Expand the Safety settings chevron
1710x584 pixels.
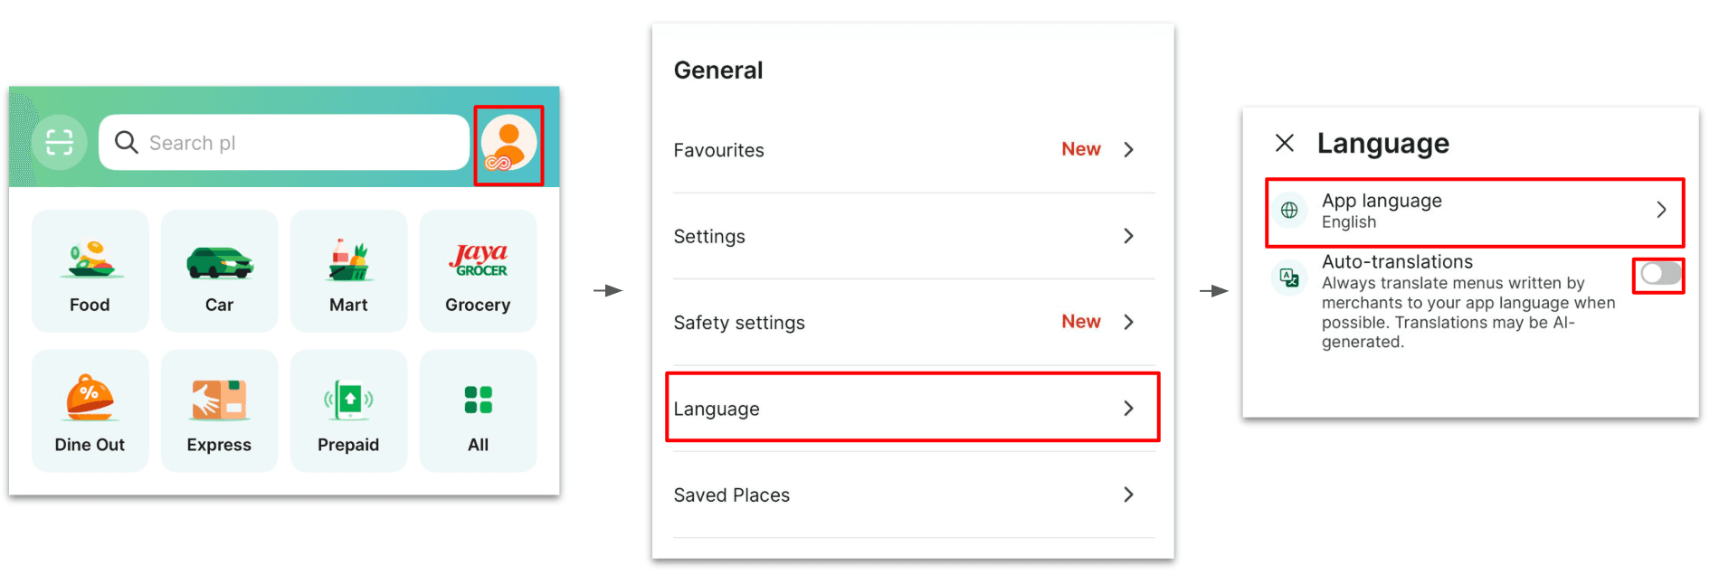click(x=1128, y=323)
